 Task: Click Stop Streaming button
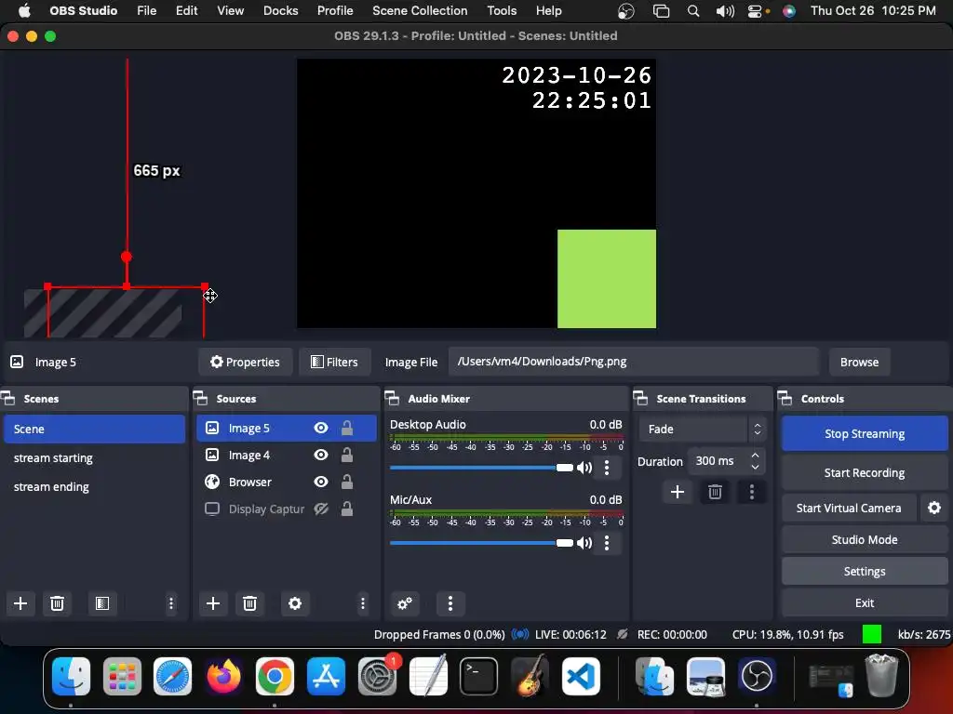pyautogui.click(x=865, y=433)
